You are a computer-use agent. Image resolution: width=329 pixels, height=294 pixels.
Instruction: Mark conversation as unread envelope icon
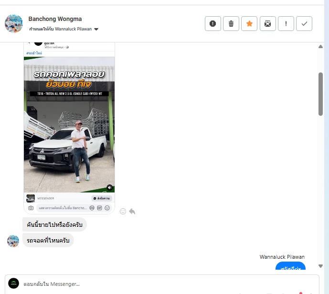click(268, 23)
